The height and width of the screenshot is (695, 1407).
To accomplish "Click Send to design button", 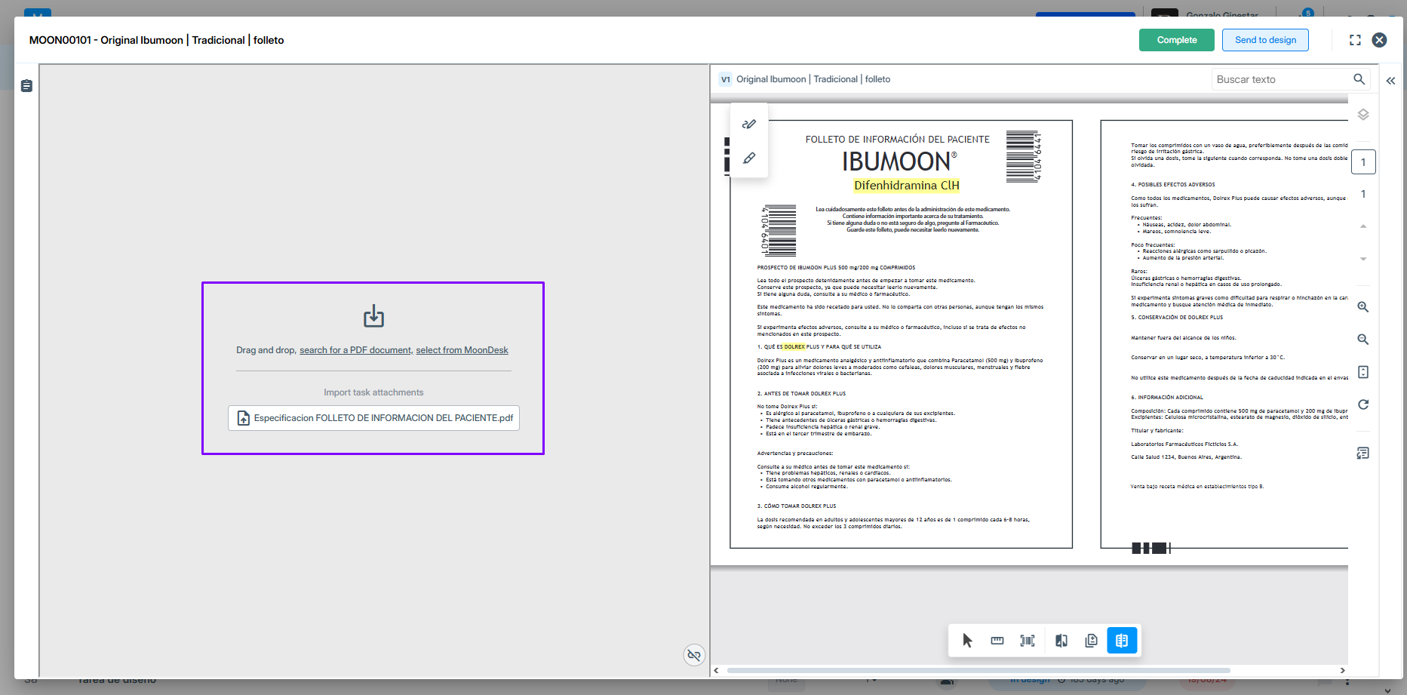I will (1265, 40).
